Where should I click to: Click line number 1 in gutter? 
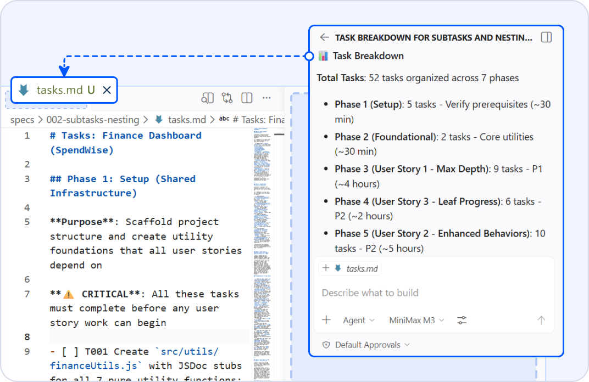point(27,136)
